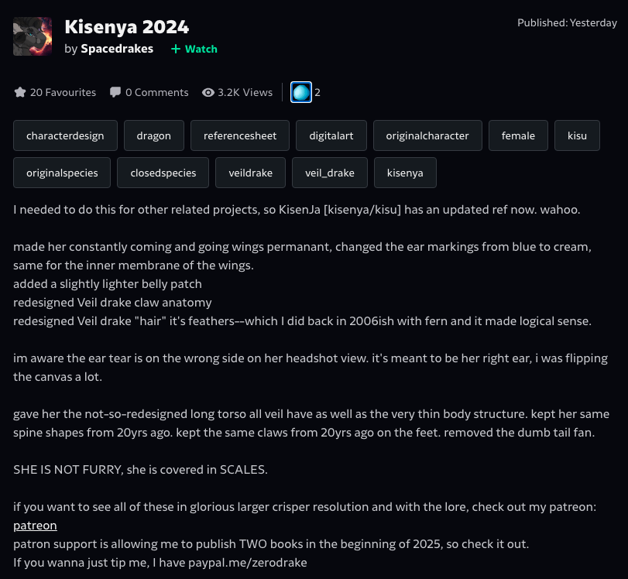Open the referencesheet tag
628x579 pixels.
(x=240, y=135)
